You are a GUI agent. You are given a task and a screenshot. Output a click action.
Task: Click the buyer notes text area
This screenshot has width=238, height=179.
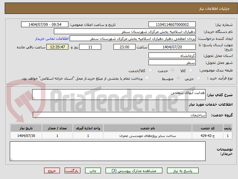107,151
